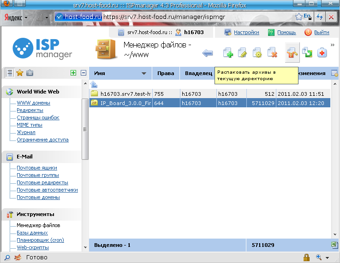
Task: Delete selected file with the red X icon
Action: coord(272,53)
